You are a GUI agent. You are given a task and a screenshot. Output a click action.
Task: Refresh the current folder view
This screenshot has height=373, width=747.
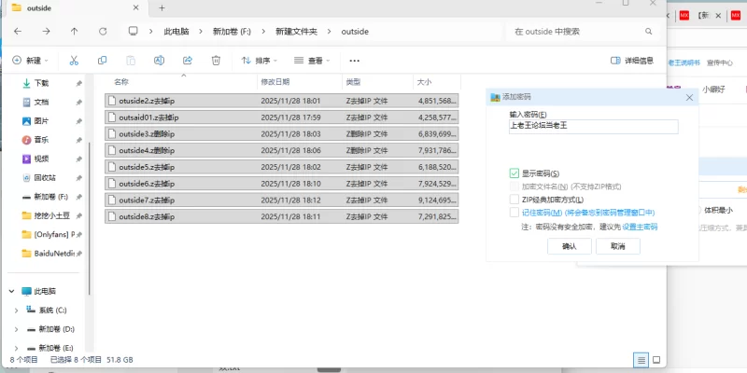coord(103,31)
